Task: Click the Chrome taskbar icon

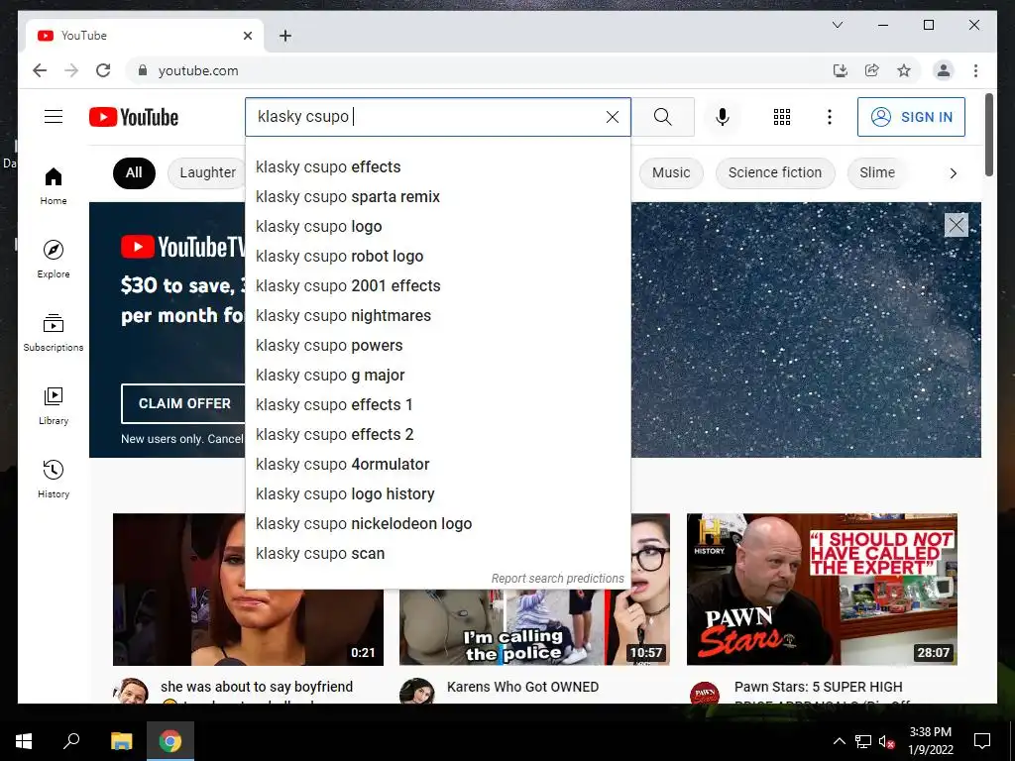Action: pos(170,741)
